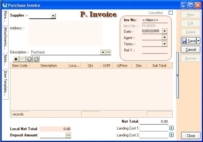Open the Description ellipsis lookup button
The width and height of the screenshot is (203, 142).
click(108, 52)
